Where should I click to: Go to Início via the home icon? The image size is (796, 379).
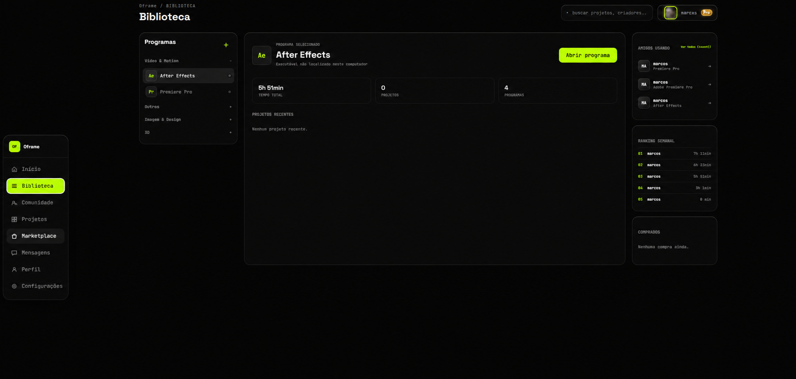(14, 169)
